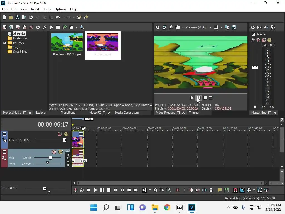The image size is (285, 214).
Task: Click the Open project folder icon
Action: tap(11, 17)
